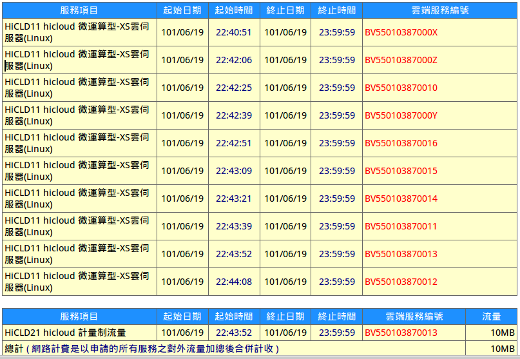The image size is (520, 359).
Task: Click end time in the BV55010387000X row
Action: tap(337, 32)
